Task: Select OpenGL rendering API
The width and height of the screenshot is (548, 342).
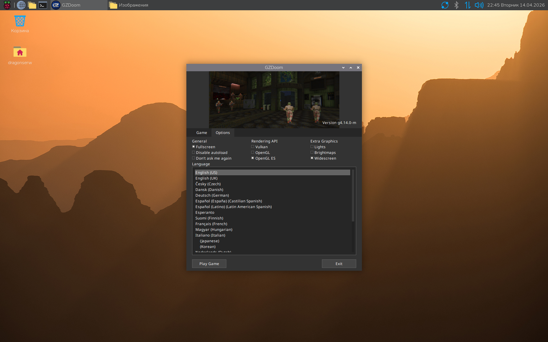Action: (x=253, y=152)
